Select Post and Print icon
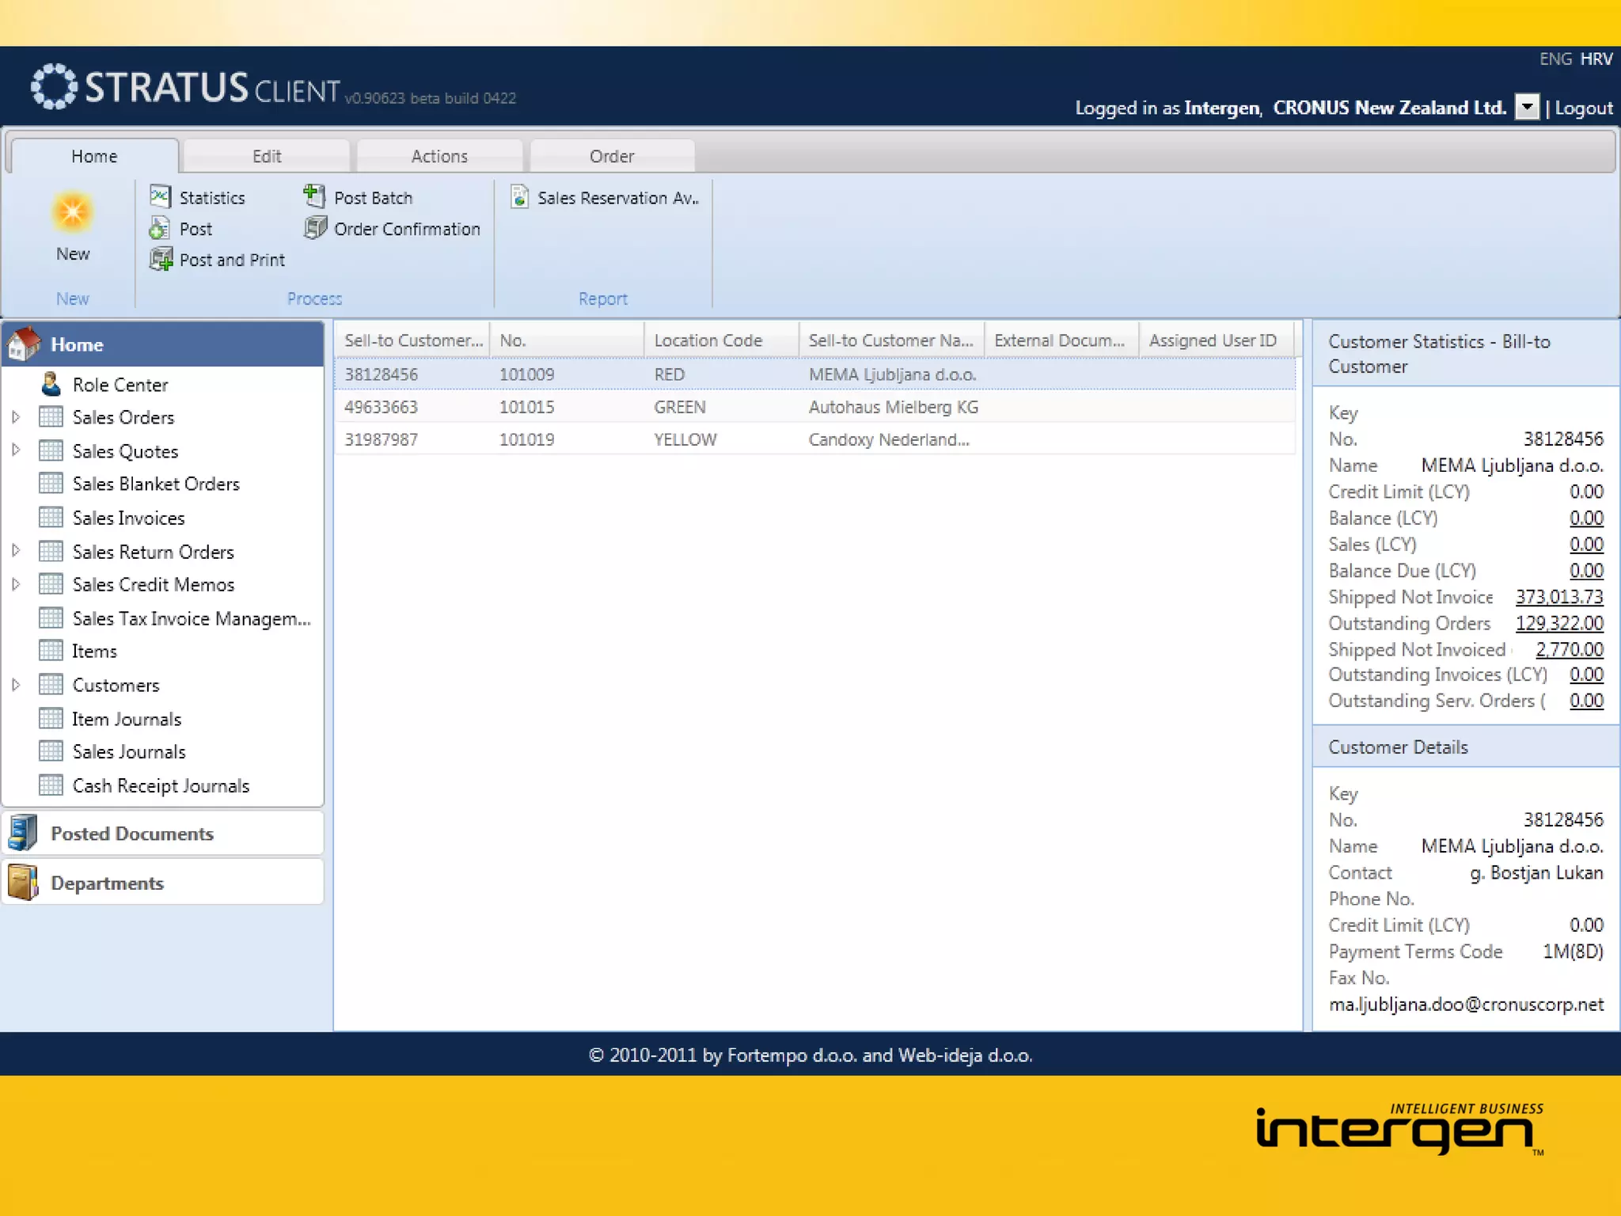The width and height of the screenshot is (1621, 1216). (161, 259)
